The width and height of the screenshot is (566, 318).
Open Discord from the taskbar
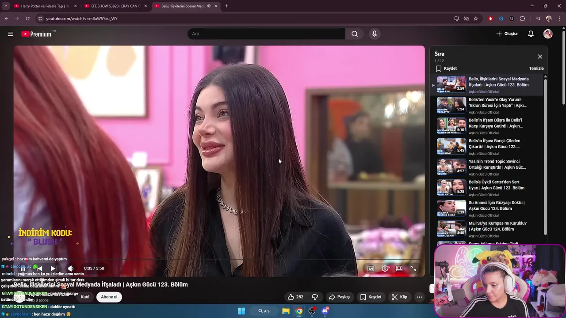click(325, 311)
